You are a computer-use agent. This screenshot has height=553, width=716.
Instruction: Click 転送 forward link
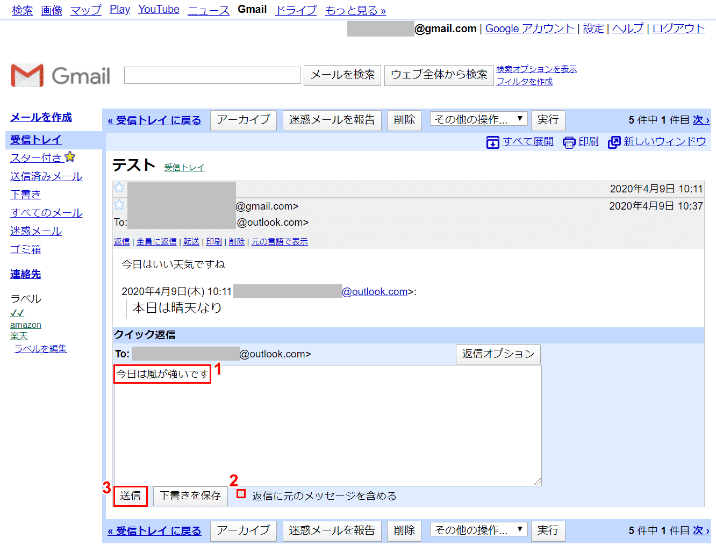click(x=191, y=242)
